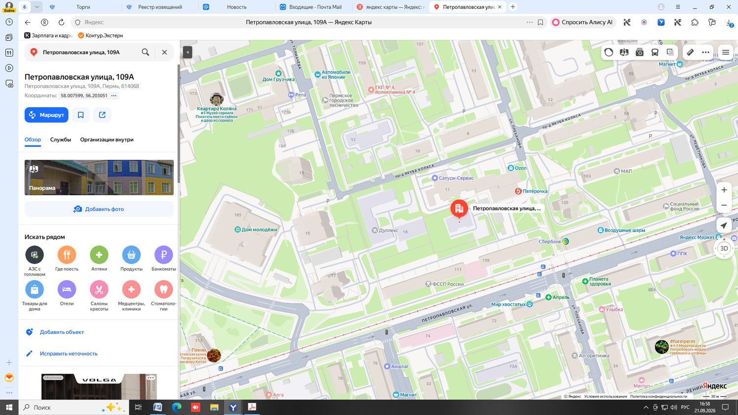Toggle 3D map tilt mode
Screen dimensions: 738x415
tap(724, 248)
